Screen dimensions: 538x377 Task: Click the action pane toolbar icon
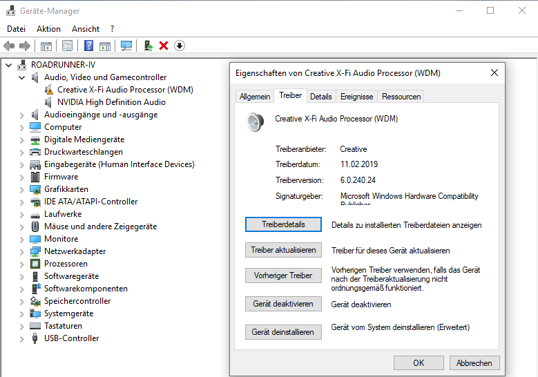(x=105, y=46)
